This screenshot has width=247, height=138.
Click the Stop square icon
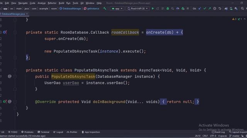[188, 8]
